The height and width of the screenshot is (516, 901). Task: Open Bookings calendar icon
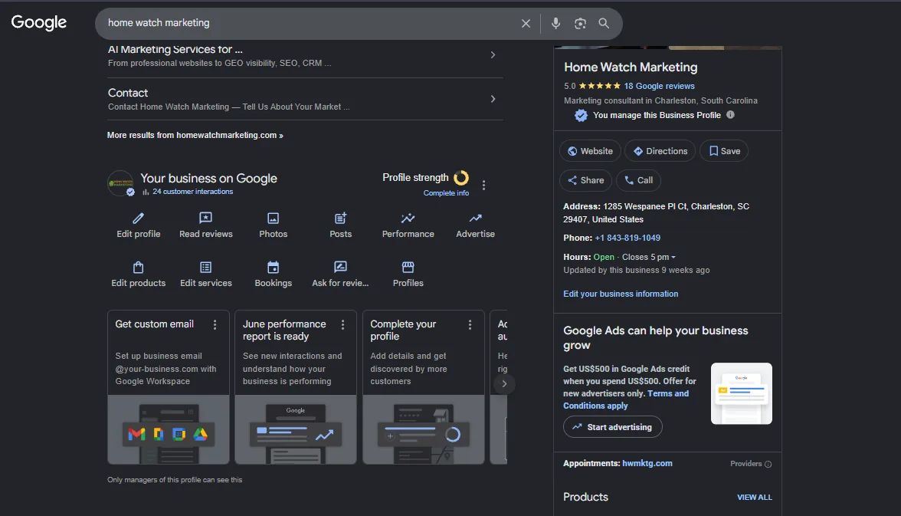273,267
